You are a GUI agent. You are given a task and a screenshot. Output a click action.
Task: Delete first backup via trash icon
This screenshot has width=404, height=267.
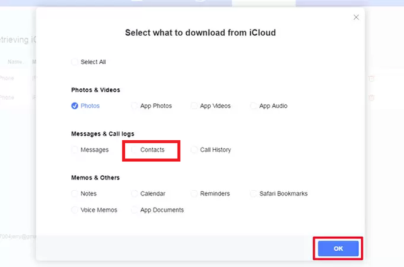371,78
